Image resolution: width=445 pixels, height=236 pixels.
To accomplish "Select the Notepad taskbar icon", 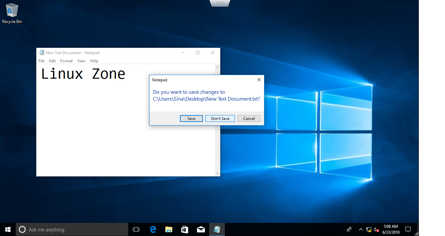I will point(217,229).
